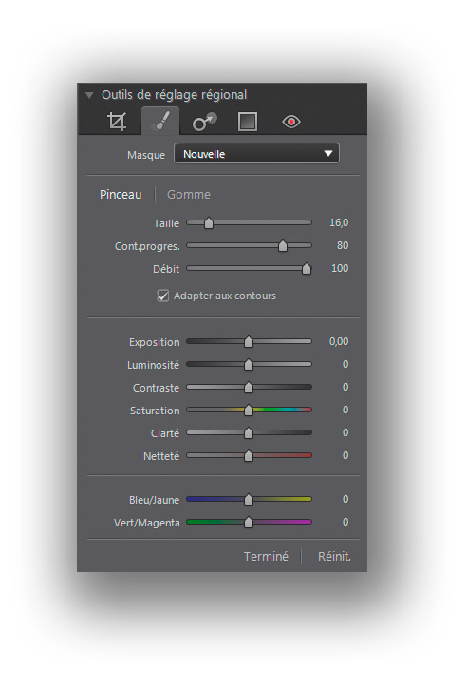Click the Exposition value field 0,00
The width and height of the screenshot is (467, 688).
pyautogui.click(x=339, y=341)
